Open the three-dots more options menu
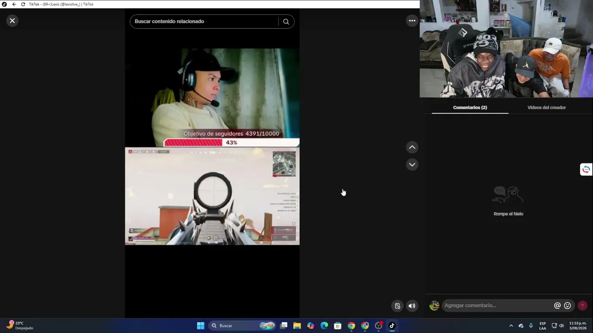 tap(412, 21)
